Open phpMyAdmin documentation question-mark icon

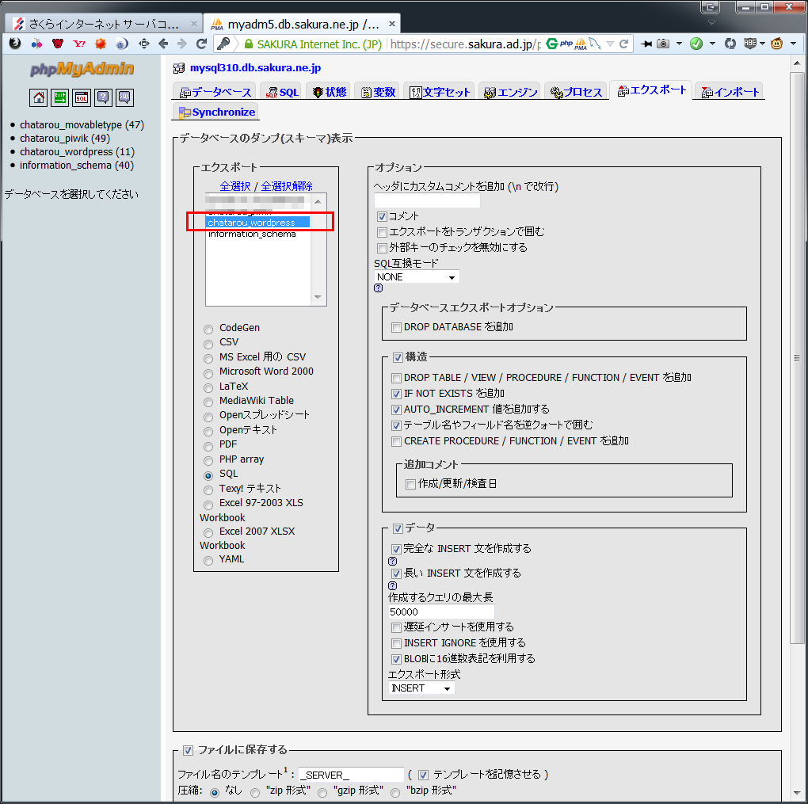103,97
